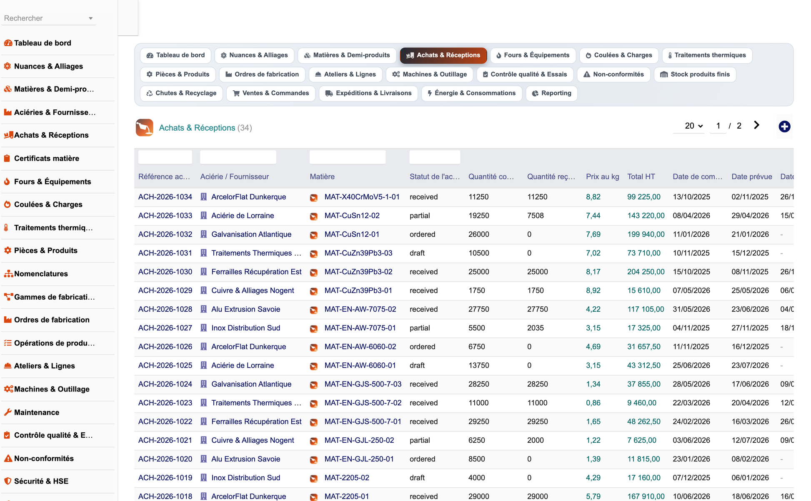This screenshot has width=811, height=501.
Task: Select the Coulées & Charges tab
Action: (x=619, y=55)
